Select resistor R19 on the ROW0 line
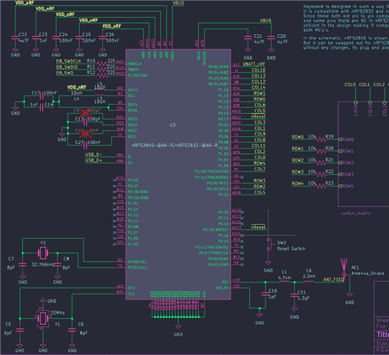The height and width of the screenshot is (355, 389). pos(321,140)
